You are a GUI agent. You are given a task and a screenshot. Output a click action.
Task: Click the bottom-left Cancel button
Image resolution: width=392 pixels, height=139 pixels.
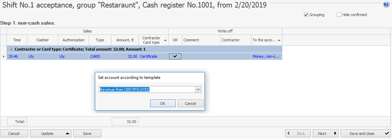[14, 134]
